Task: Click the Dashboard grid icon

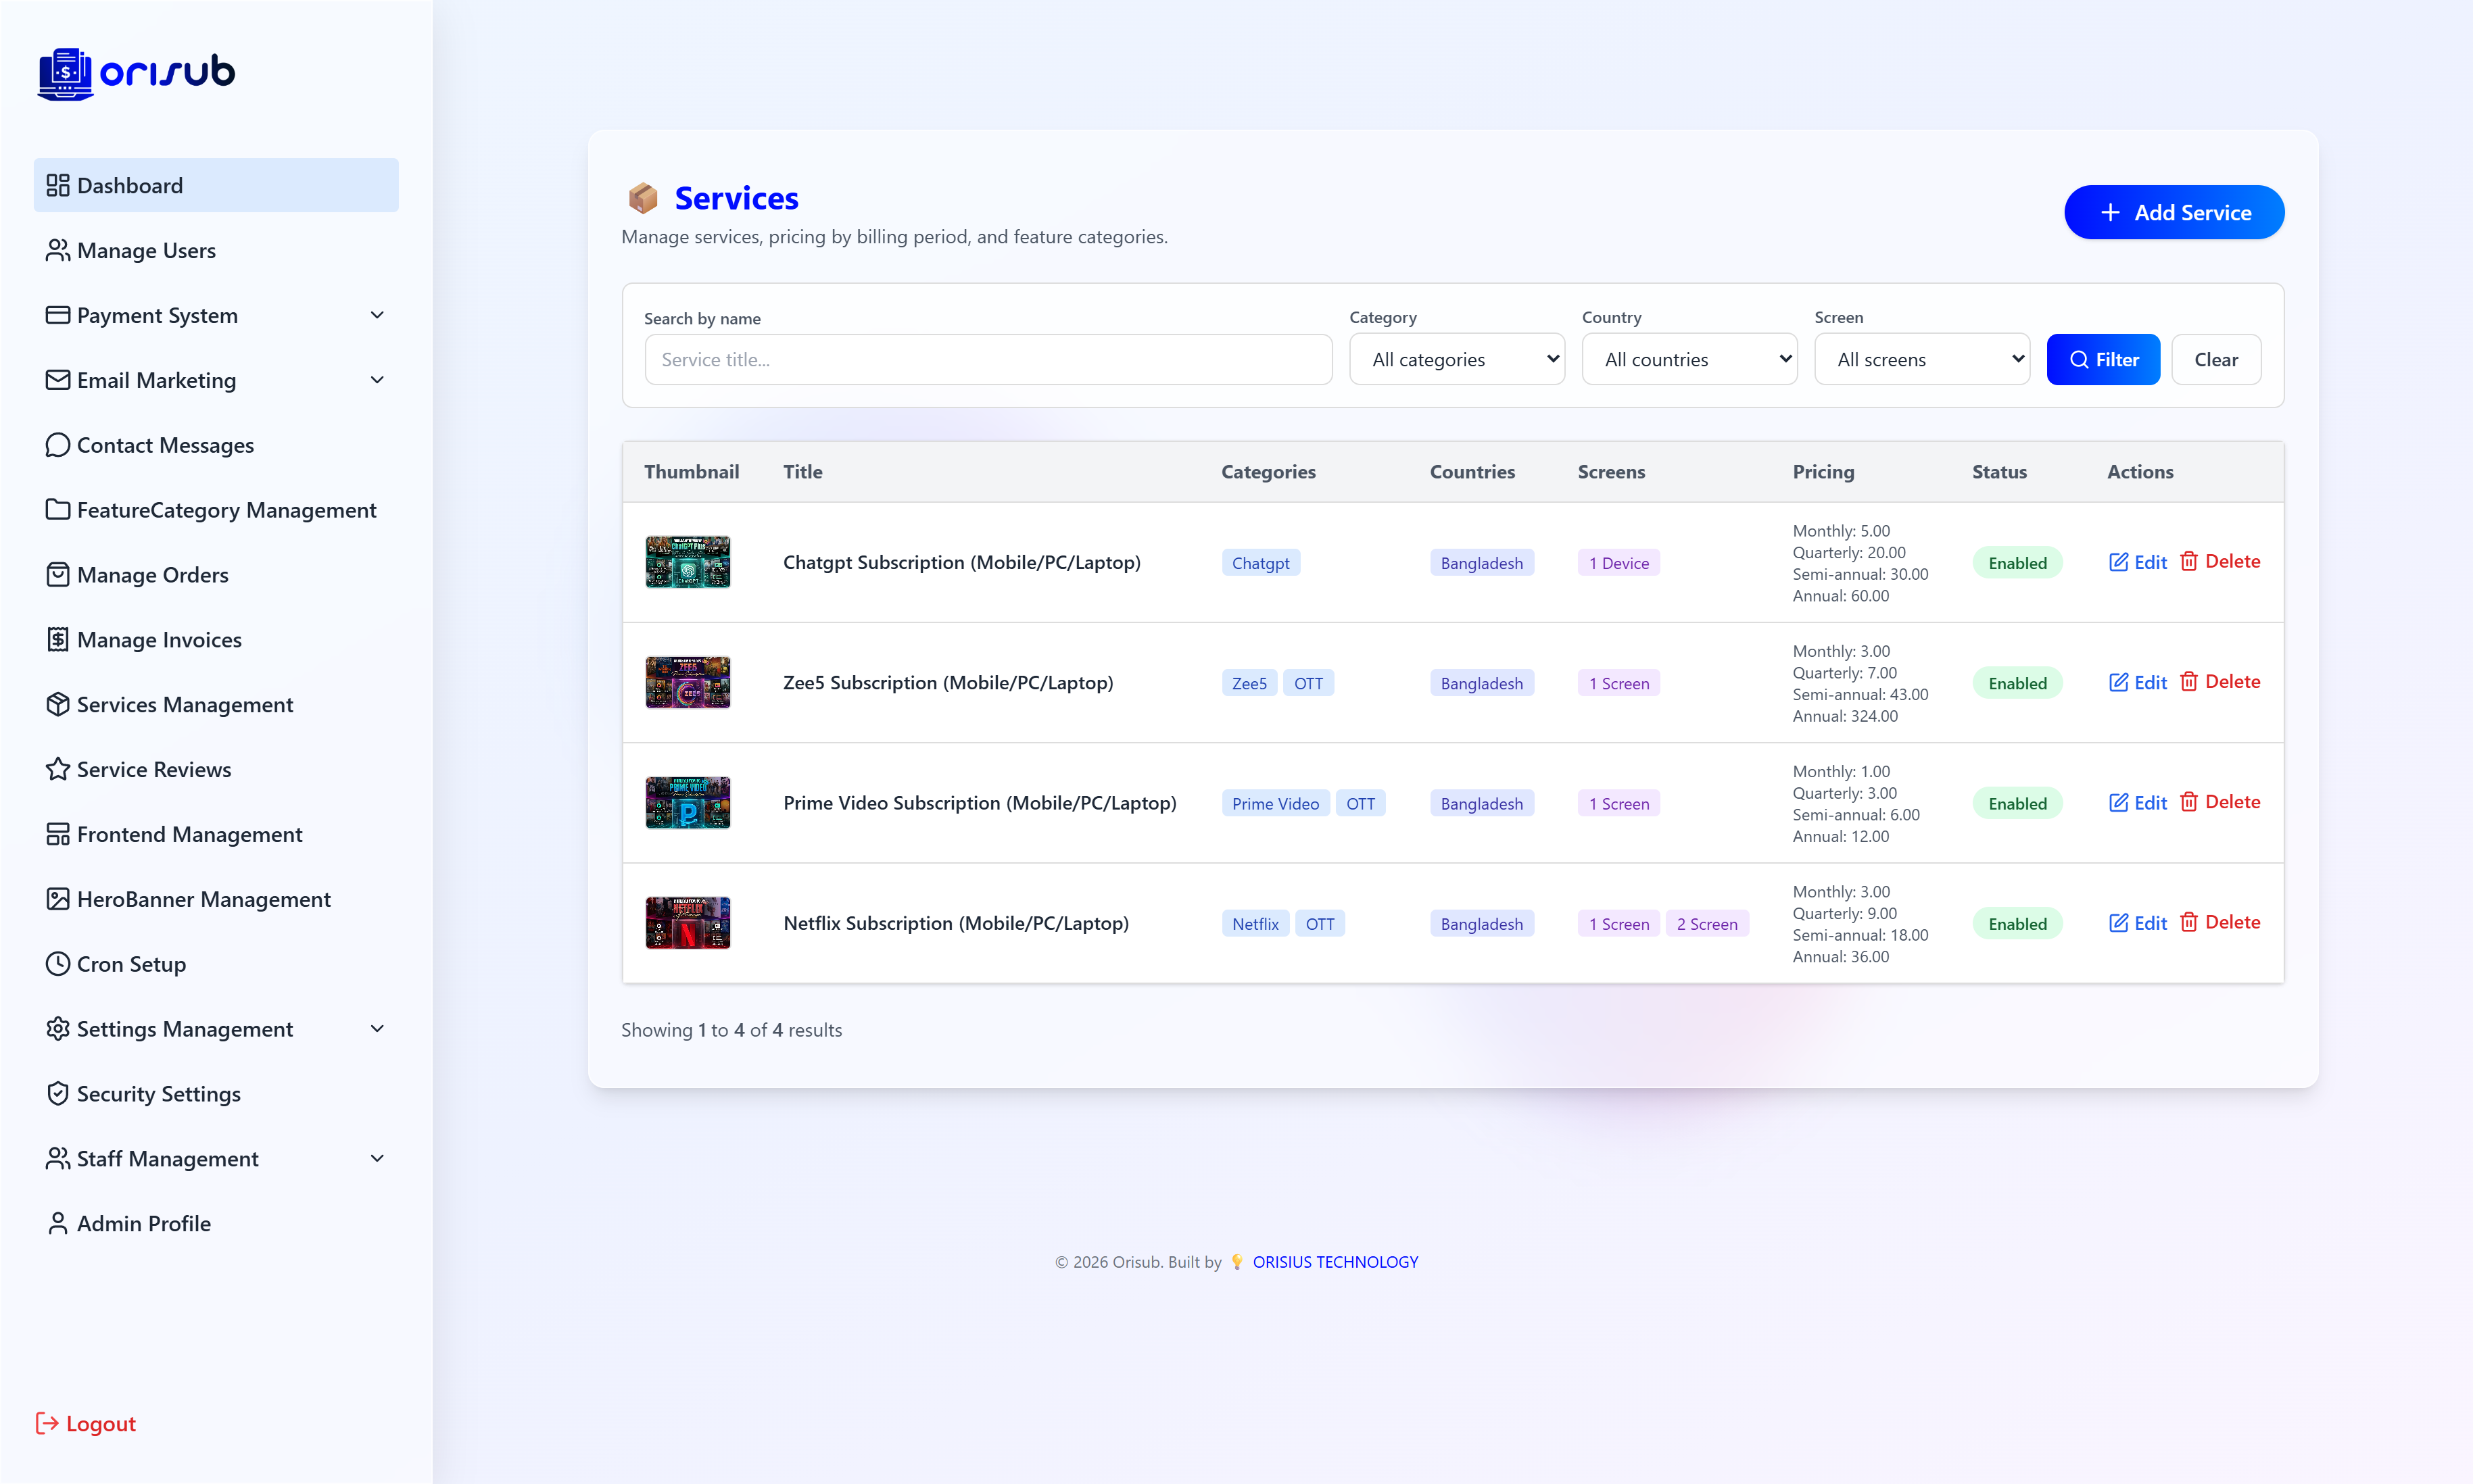Action: tap(58, 185)
